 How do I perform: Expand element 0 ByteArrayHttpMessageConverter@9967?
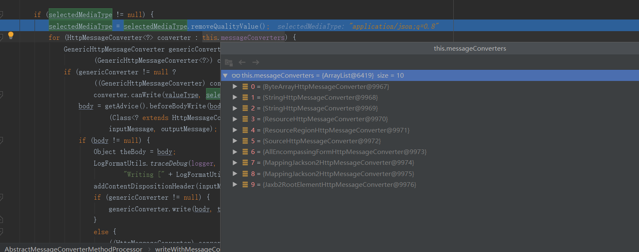point(235,87)
